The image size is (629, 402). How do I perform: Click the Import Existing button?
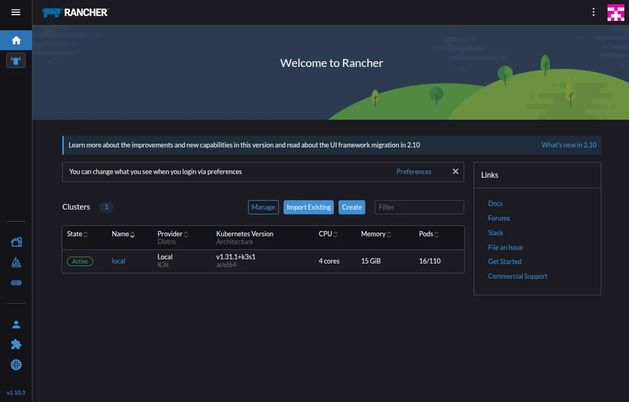pyautogui.click(x=309, y=207)
